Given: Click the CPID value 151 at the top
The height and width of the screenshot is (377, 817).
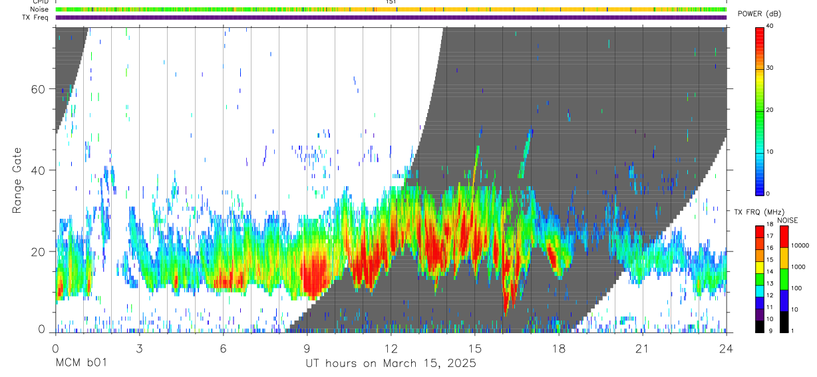Looking at the screenshot, I should click(391, 2).
